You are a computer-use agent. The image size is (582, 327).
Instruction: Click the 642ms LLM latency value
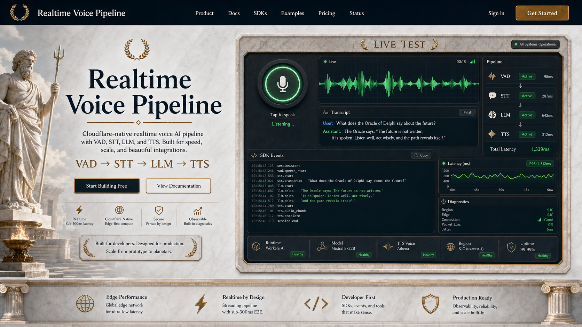(547, 115)
